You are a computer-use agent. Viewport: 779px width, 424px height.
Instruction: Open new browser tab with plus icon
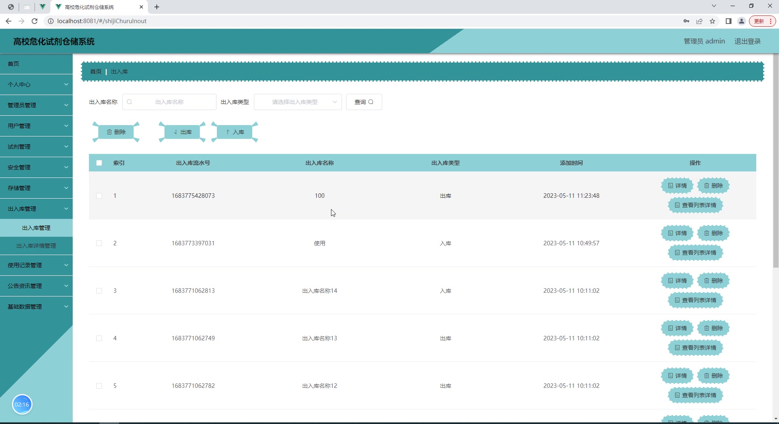(157, 7)
